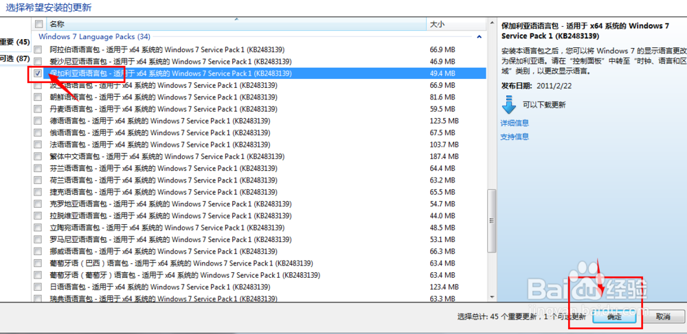
Task: Click the 44.0 MB size value
Action: point(442,215)
